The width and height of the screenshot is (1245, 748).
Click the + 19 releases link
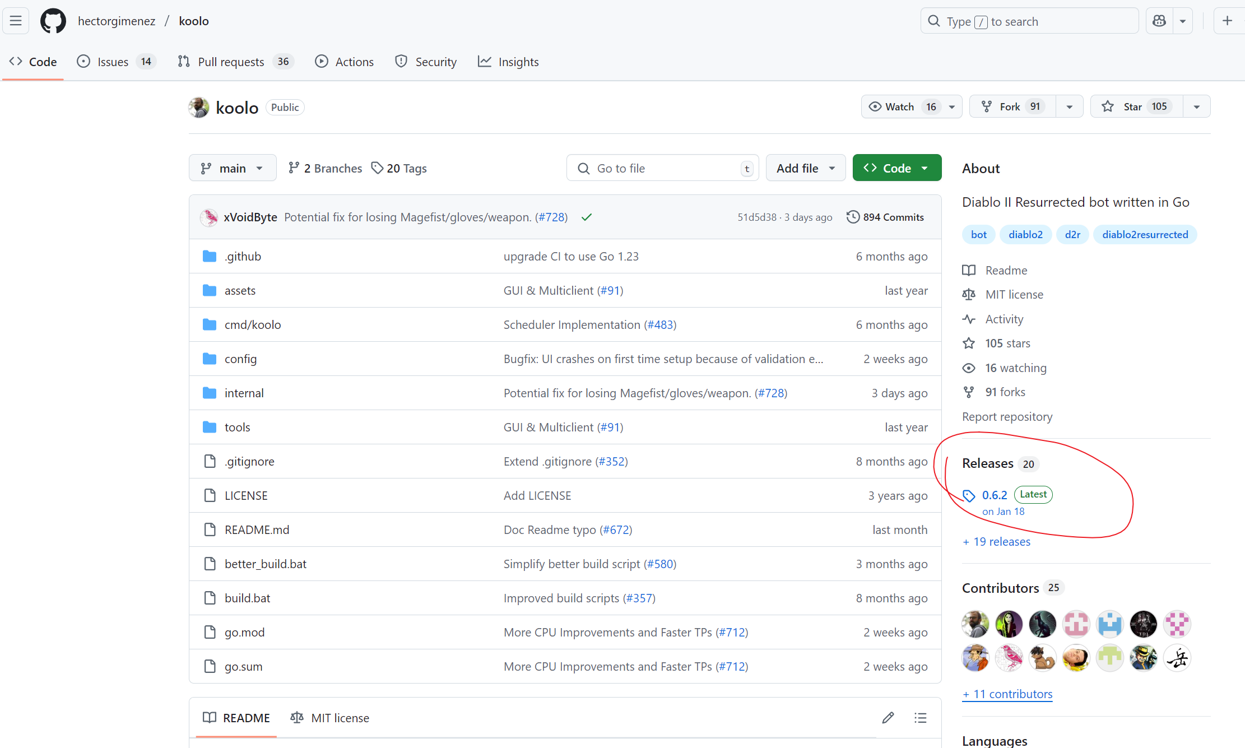pos(997,542)
